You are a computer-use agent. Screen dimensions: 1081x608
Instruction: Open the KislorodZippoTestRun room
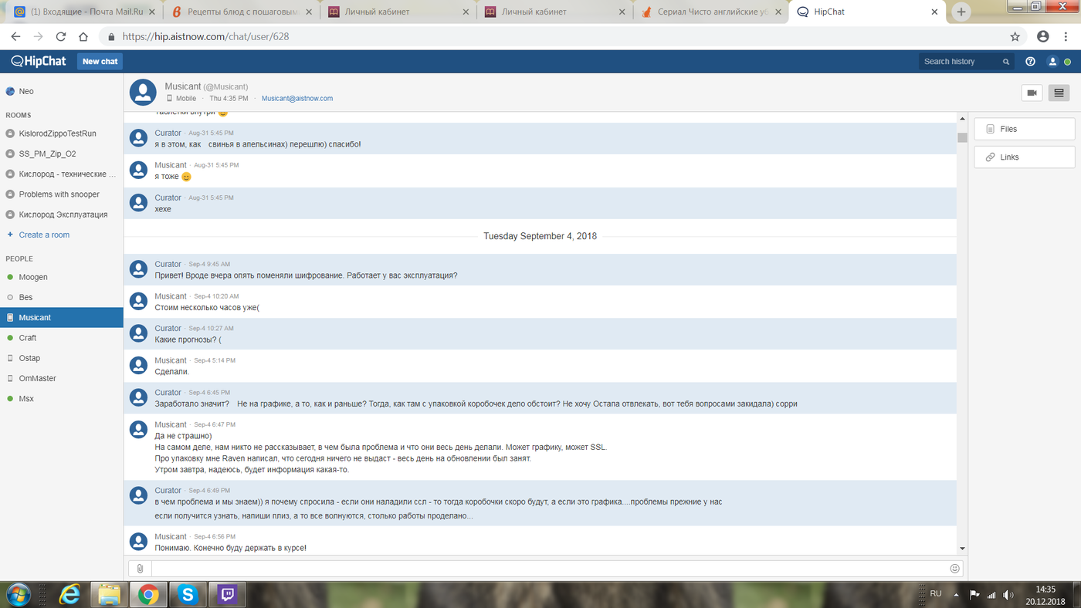tap(62, 133)
